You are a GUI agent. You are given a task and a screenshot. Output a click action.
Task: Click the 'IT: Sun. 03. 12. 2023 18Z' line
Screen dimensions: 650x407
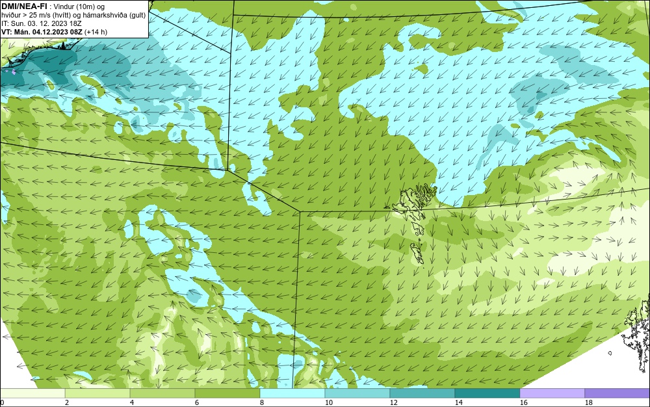coord(42,23)
